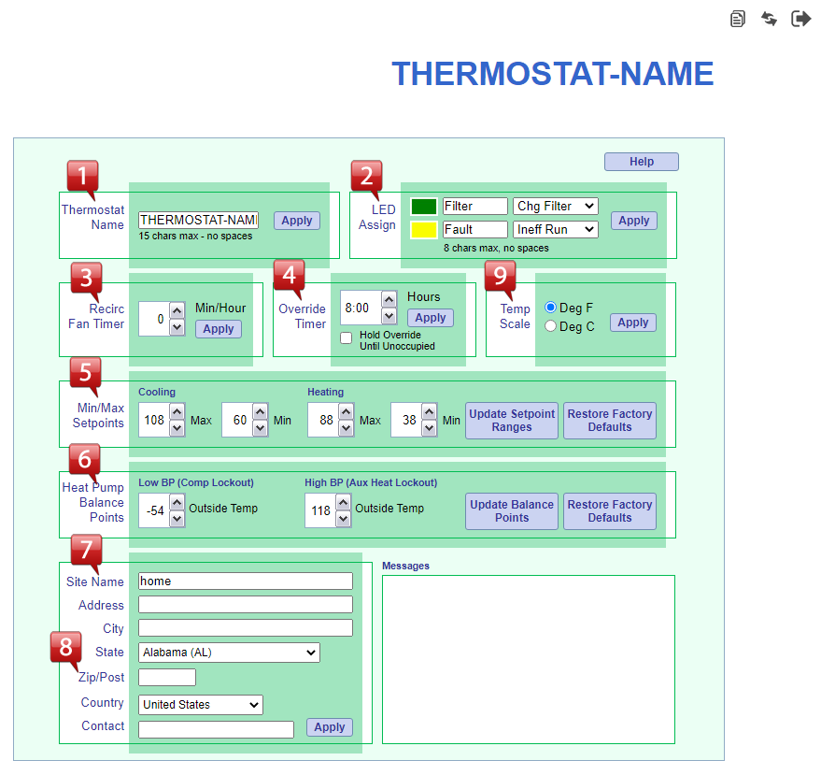Increase the Cooling Max setpoint
The image size is (821, 775).
[177, 412]
